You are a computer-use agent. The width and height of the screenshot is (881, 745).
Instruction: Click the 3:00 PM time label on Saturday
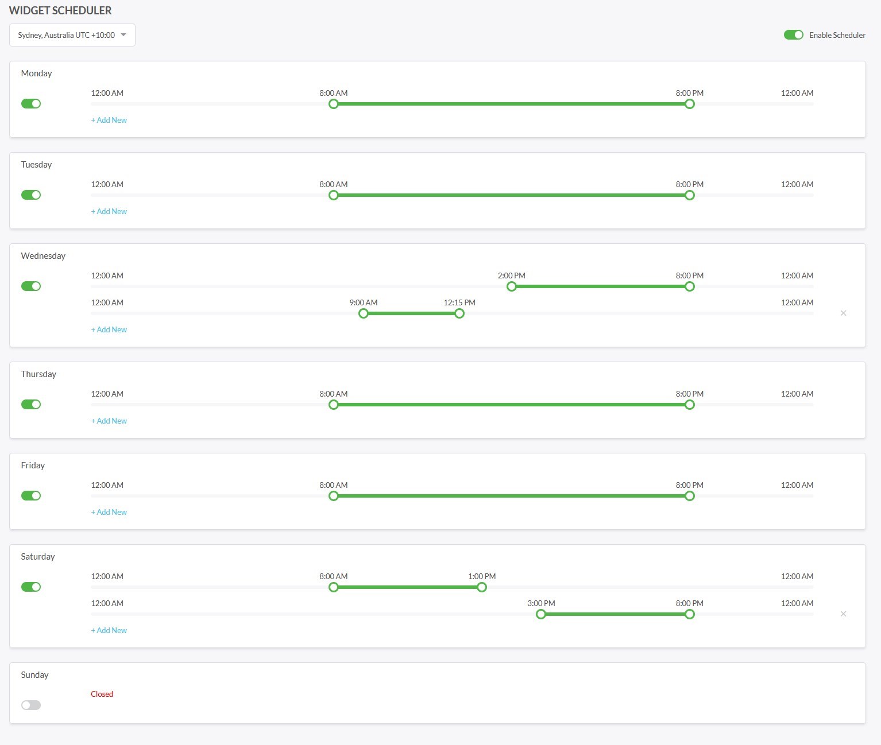(x=541, y=603)
